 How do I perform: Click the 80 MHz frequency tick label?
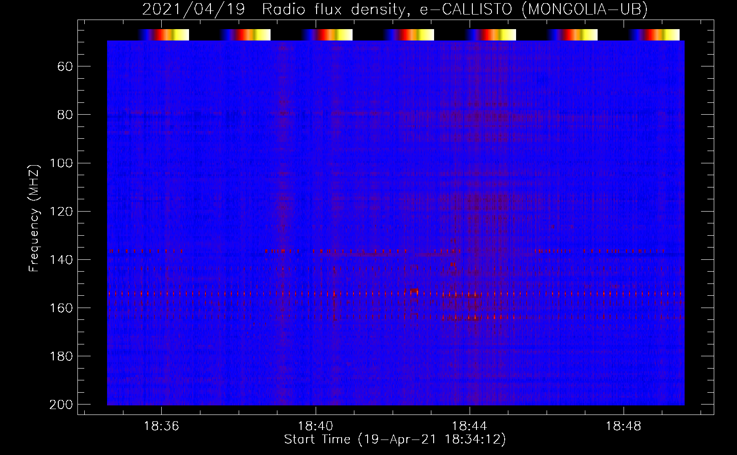click(x=65, y=115)
